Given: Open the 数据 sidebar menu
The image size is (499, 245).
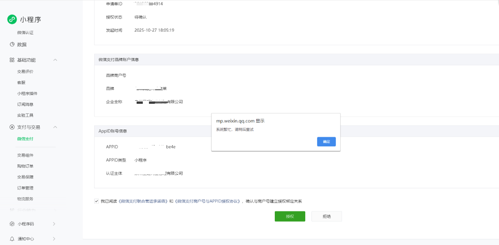Looking at the screenshot, I should pyautogui.click(x=22, y=44).
